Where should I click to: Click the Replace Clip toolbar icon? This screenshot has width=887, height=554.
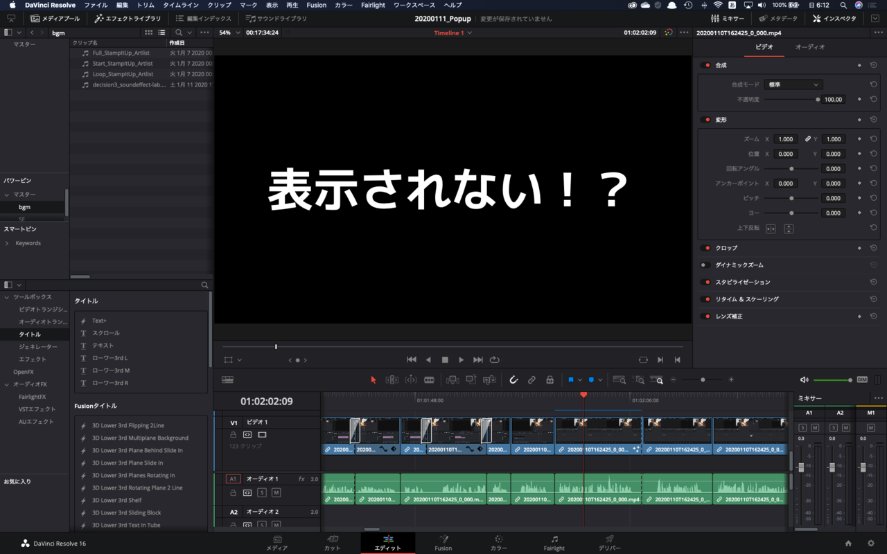point(490,379)
